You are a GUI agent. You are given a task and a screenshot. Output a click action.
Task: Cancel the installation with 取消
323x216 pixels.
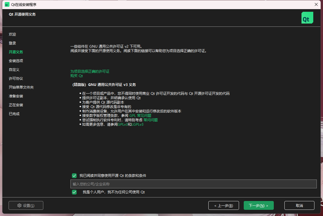click(x=299, y=205)
